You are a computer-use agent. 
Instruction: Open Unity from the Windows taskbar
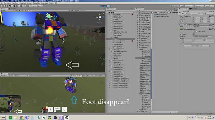point(66,118)
